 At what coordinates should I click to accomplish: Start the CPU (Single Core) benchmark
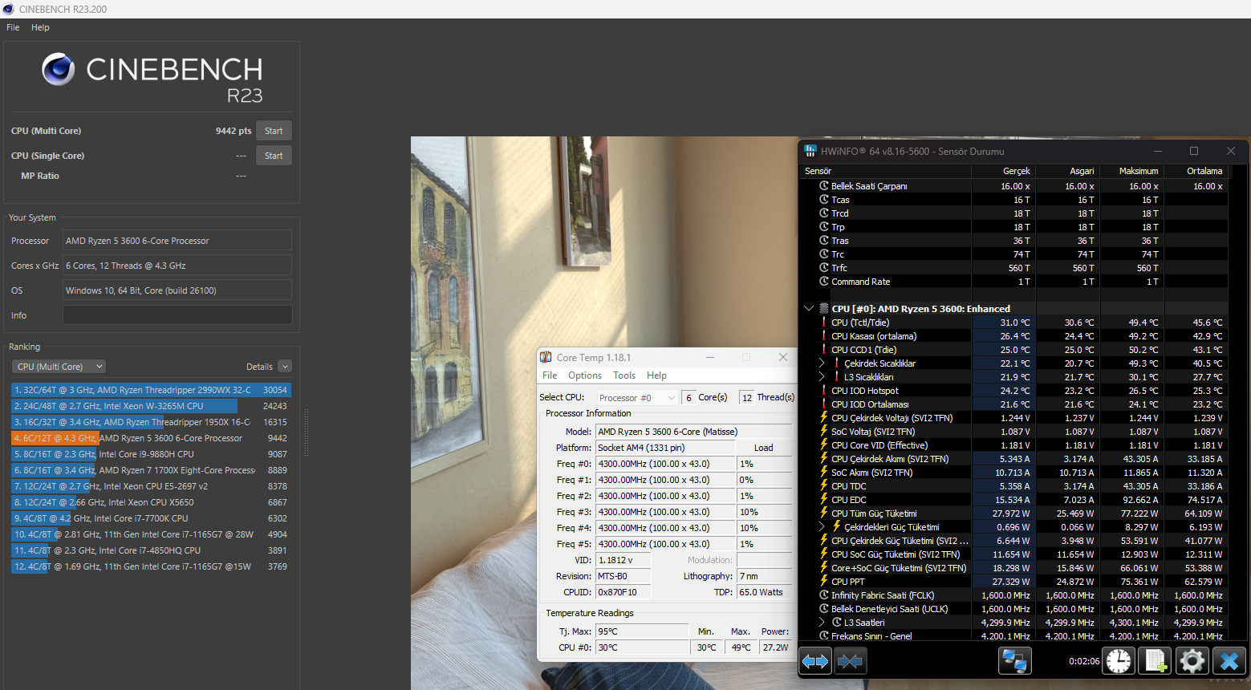pos(274,156)
